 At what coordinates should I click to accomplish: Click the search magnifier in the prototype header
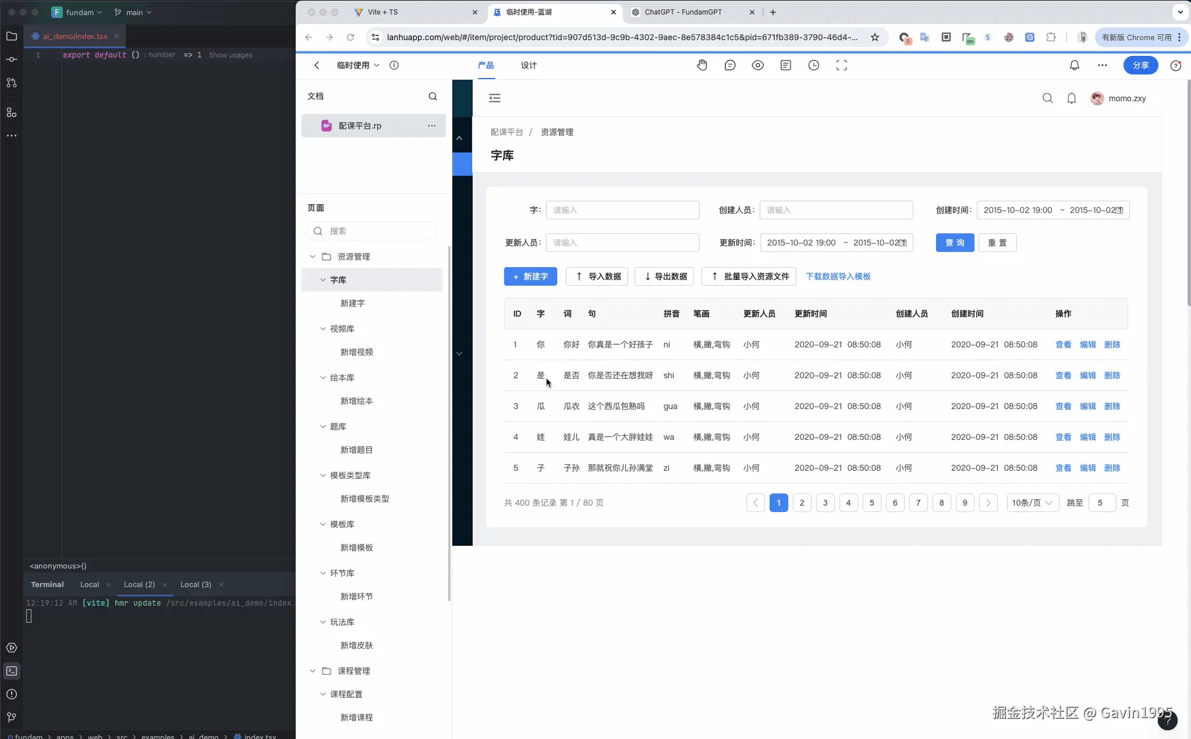(x=1046, y=98)
